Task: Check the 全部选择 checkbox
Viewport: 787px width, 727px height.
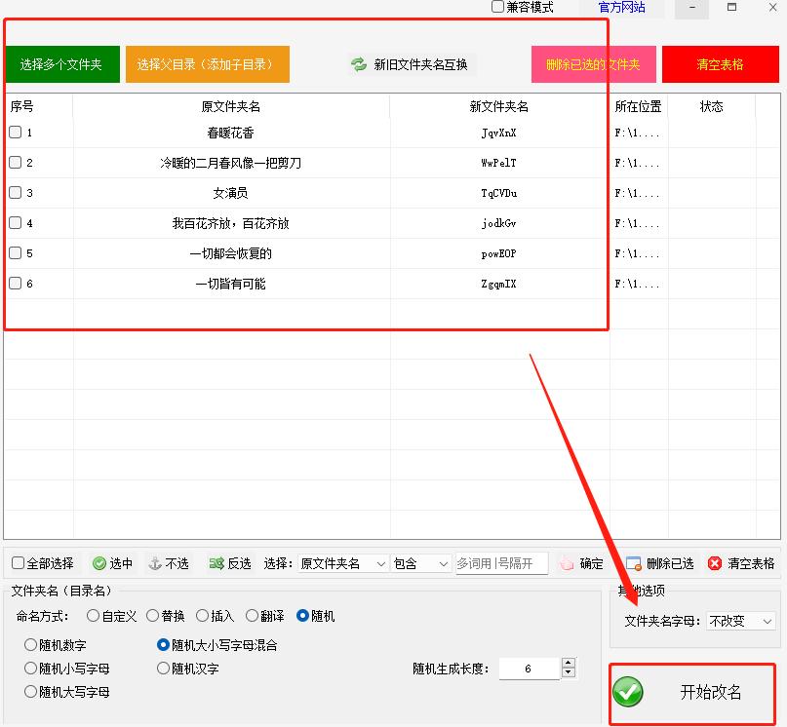Action: (x=16, y=563)
